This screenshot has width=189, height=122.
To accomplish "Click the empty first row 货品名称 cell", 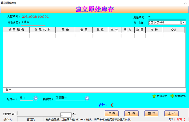I will click(x=42, y=35).
